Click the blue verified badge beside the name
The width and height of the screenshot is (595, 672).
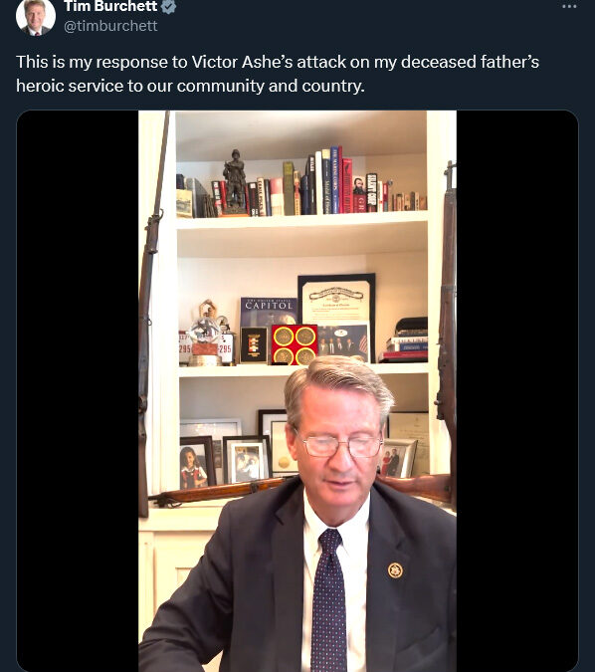(x=169, y=6)
